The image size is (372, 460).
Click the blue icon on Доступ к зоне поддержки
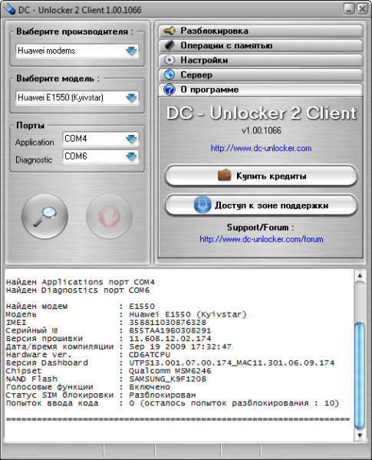pyautogui.click(x=202, y=205)
